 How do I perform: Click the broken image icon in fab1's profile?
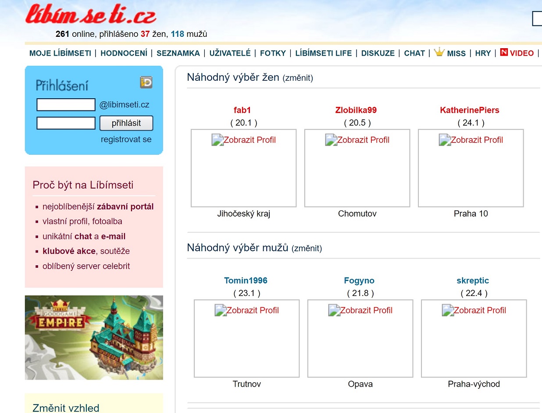click(x=218, y=140)
